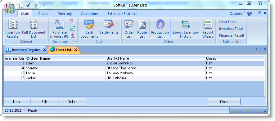
Task: Switch to the Operations ribbon tab
Action: (90, 14)
